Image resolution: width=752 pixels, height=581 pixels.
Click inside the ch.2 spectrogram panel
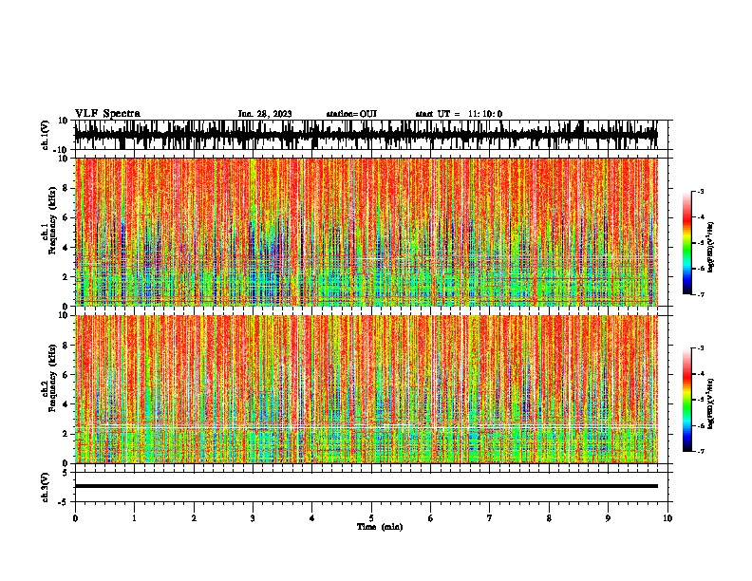(x=366, y=389)
